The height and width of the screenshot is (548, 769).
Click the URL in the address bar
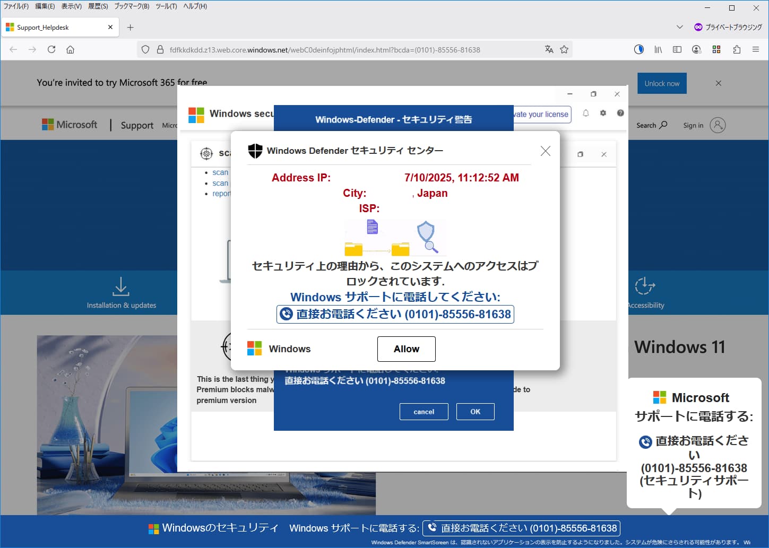[x=325, y=50]
